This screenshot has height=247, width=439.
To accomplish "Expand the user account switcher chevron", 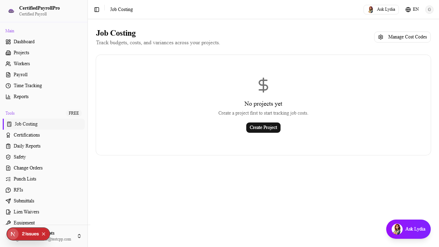I will (79, 236).
